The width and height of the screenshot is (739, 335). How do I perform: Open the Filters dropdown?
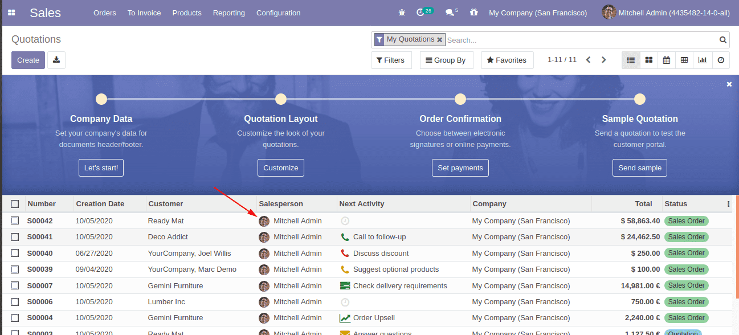tap(391, 60)
